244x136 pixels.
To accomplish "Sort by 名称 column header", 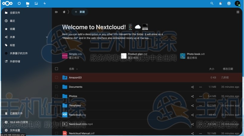I will [x=72, y=69].
